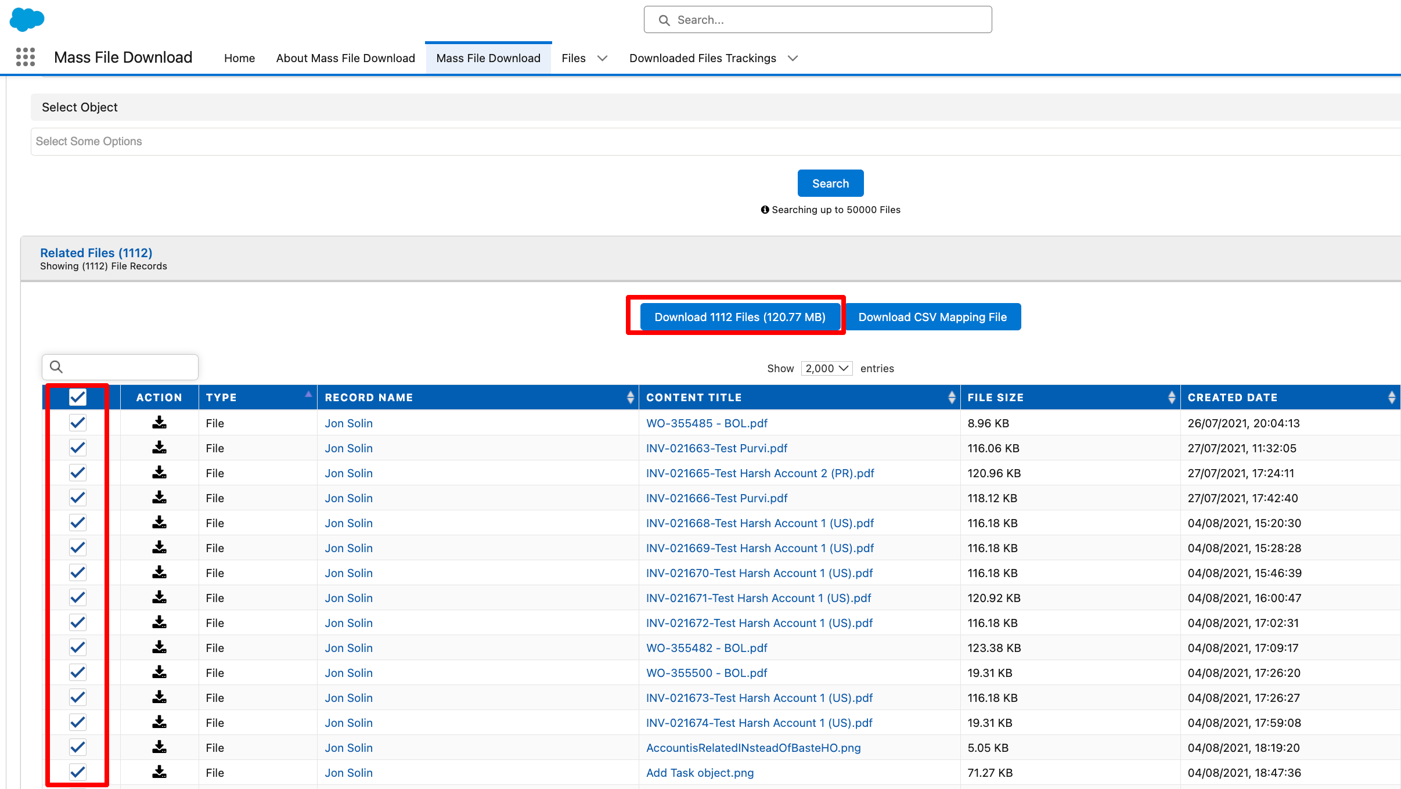Image resolution: width=1401 pixels, height=789 pixels.
Task: Download icon for AccountisRelatedINsteadOfBasteHO.png row
Action: pos(159,747)
